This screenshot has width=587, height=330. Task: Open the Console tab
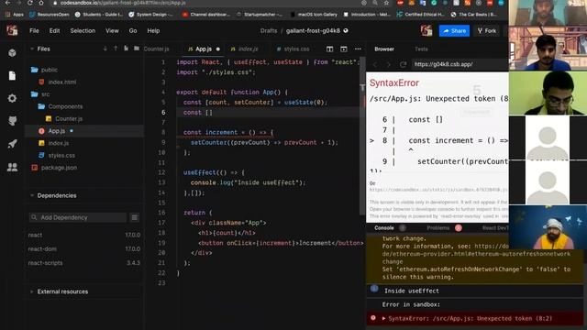[384, 228]
